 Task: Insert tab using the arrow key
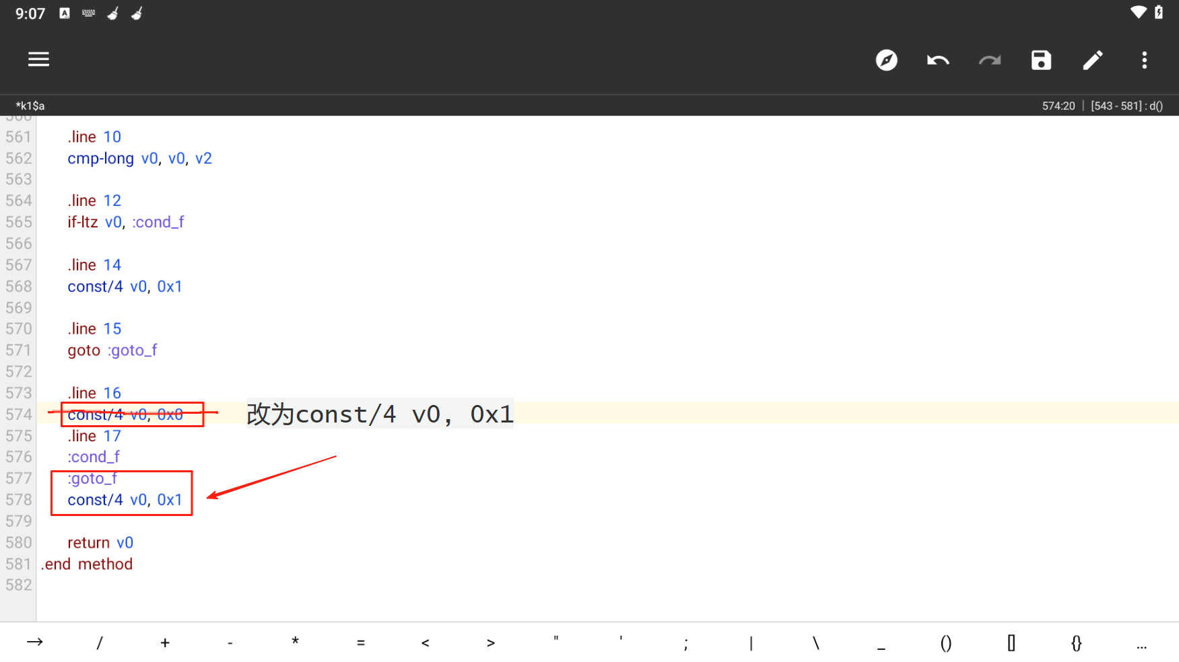tap(35, 642)
